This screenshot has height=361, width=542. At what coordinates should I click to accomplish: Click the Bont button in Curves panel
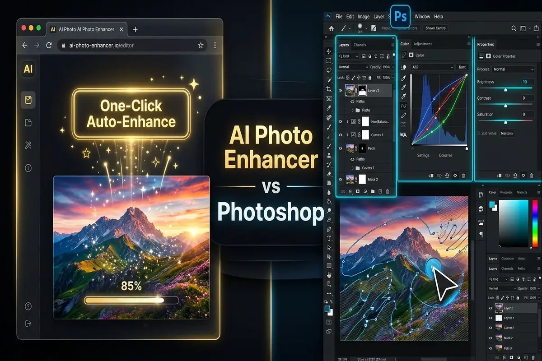click(x=462, y=67)
